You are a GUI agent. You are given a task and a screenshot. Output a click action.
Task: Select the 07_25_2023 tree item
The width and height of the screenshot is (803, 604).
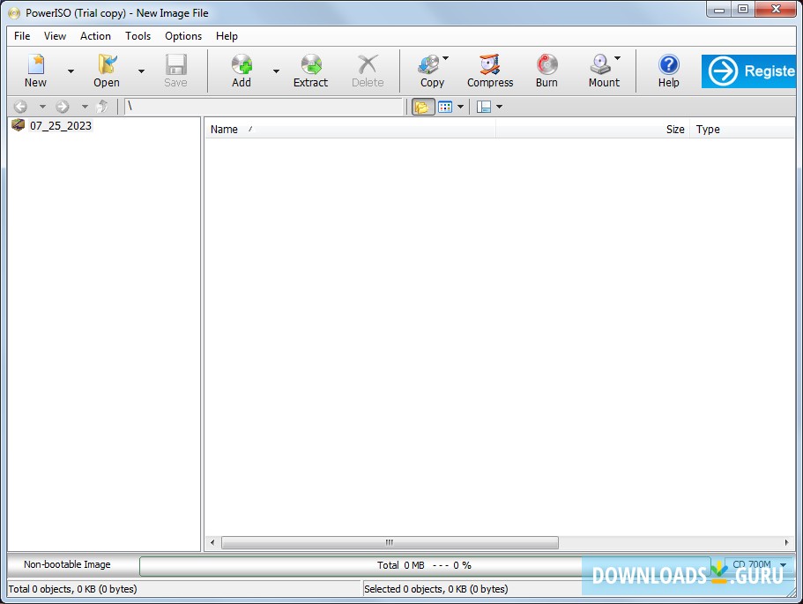coord(61,125)
